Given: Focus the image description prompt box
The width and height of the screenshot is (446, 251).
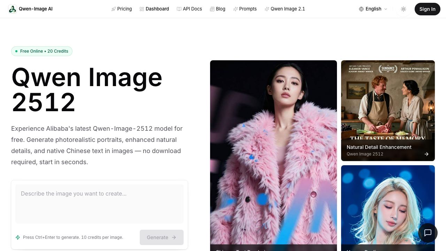Looking at the screenshot, I should [x=99, y=204].
